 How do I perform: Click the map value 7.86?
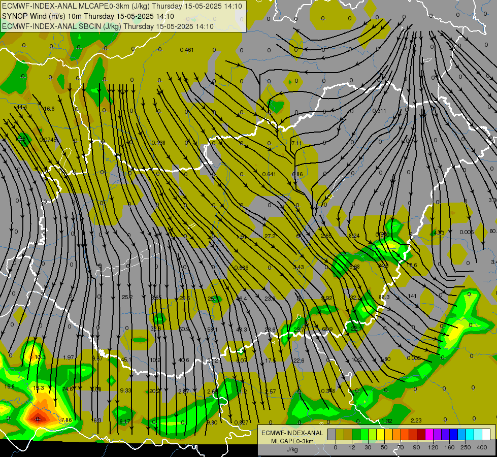(66, 420)
